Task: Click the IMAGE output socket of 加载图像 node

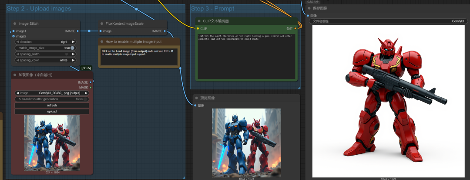Action: 91,82
